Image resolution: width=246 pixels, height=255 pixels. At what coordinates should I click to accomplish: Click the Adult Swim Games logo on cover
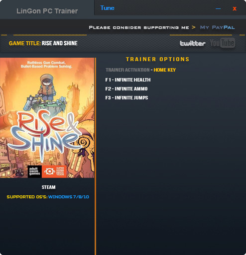[x=35, y=171]
